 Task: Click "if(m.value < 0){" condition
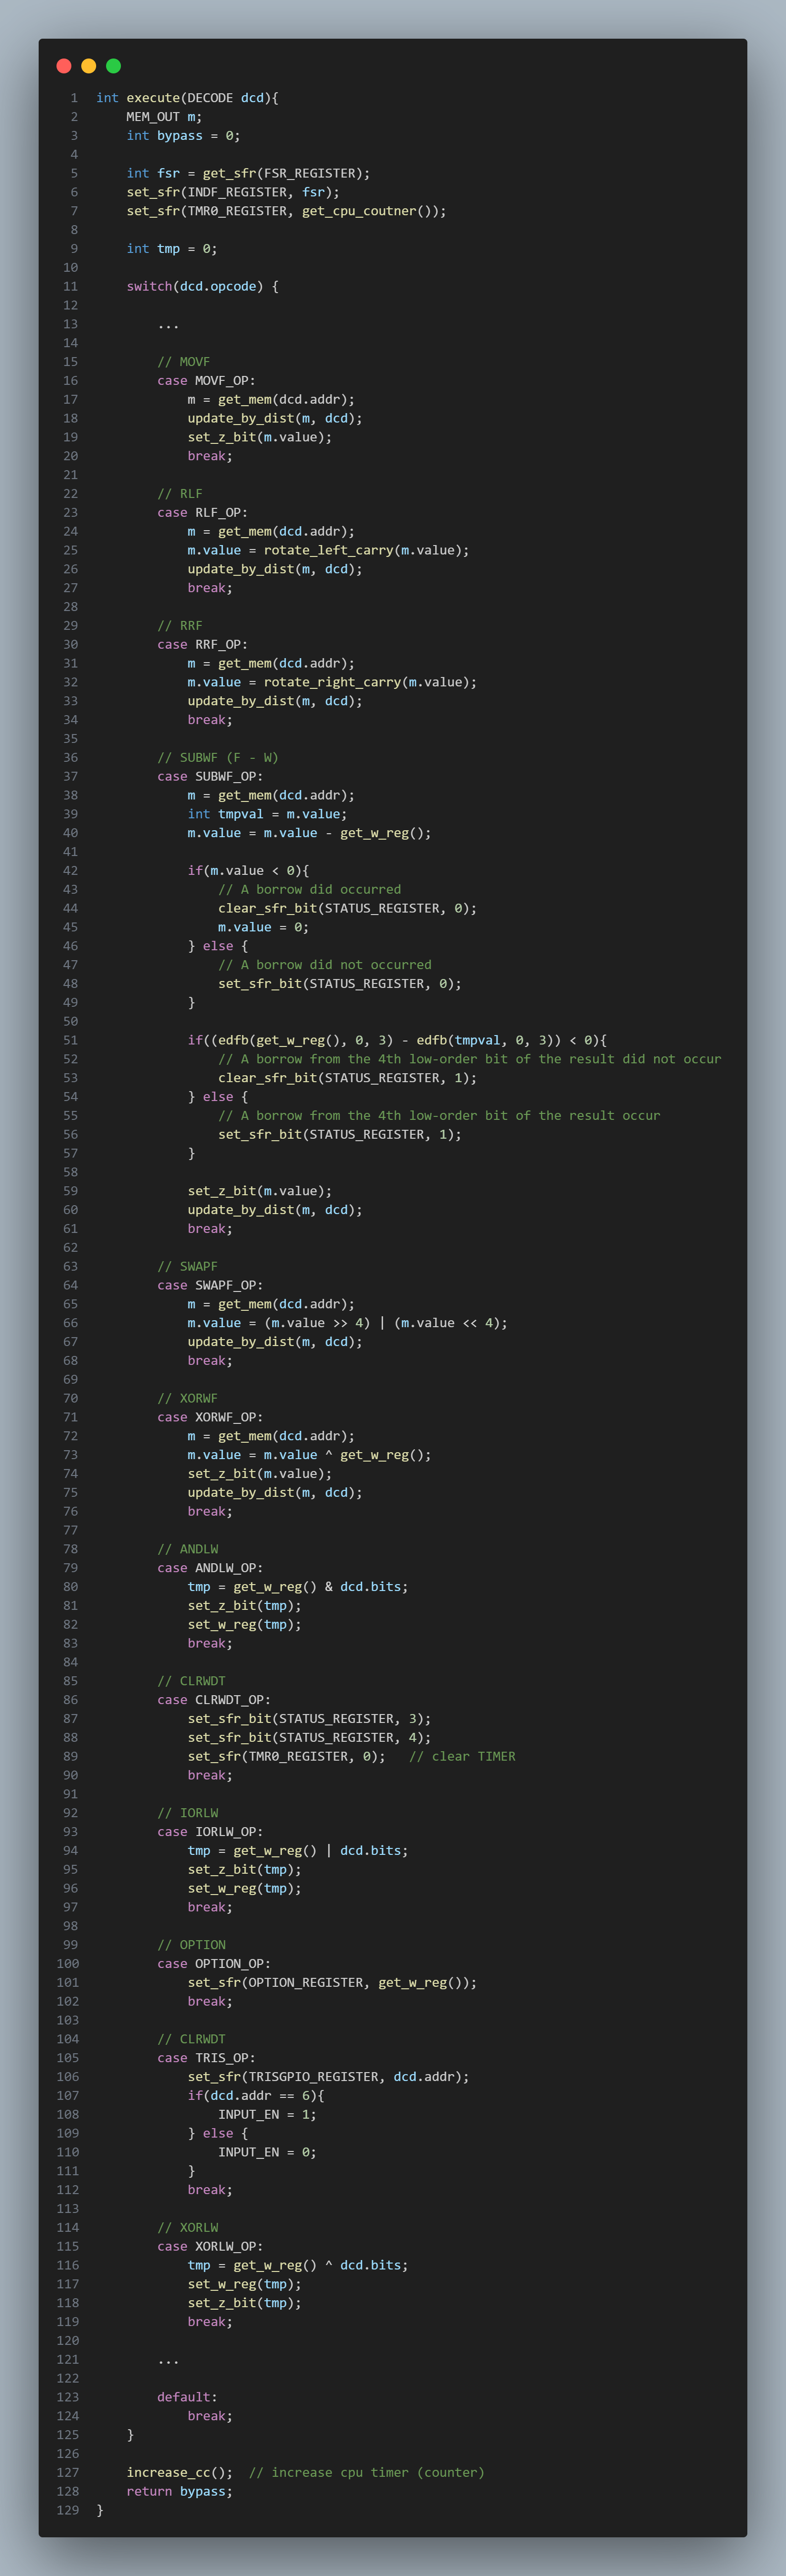(249, 871)
